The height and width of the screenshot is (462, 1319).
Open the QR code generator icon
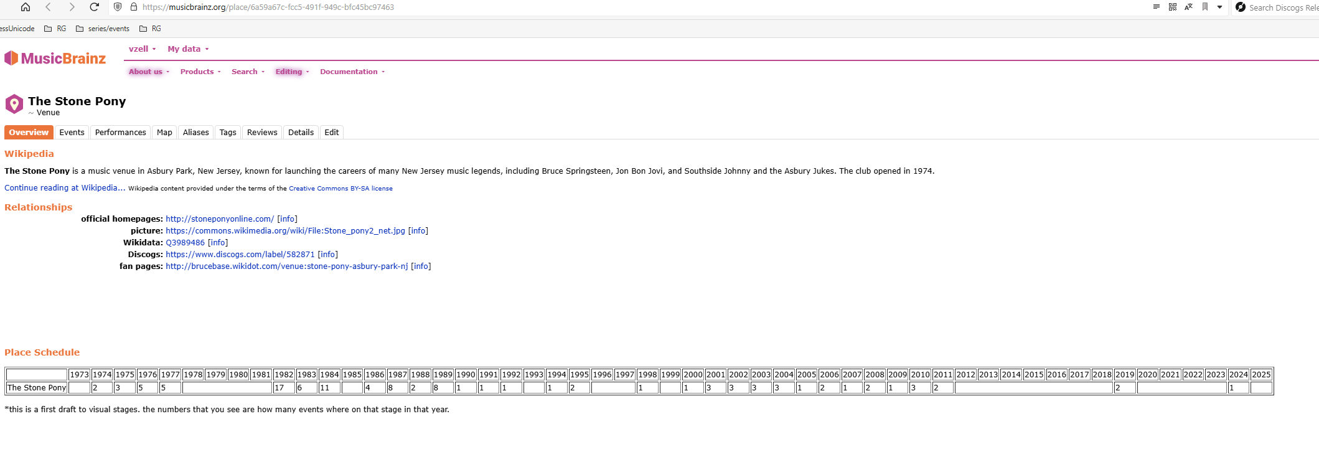pos(1172,7)
